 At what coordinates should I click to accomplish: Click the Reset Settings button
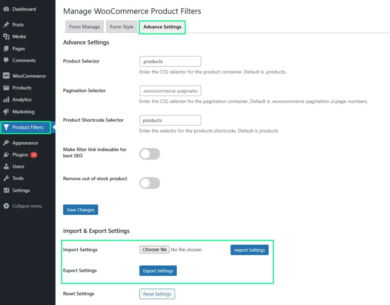click(157, 294)
